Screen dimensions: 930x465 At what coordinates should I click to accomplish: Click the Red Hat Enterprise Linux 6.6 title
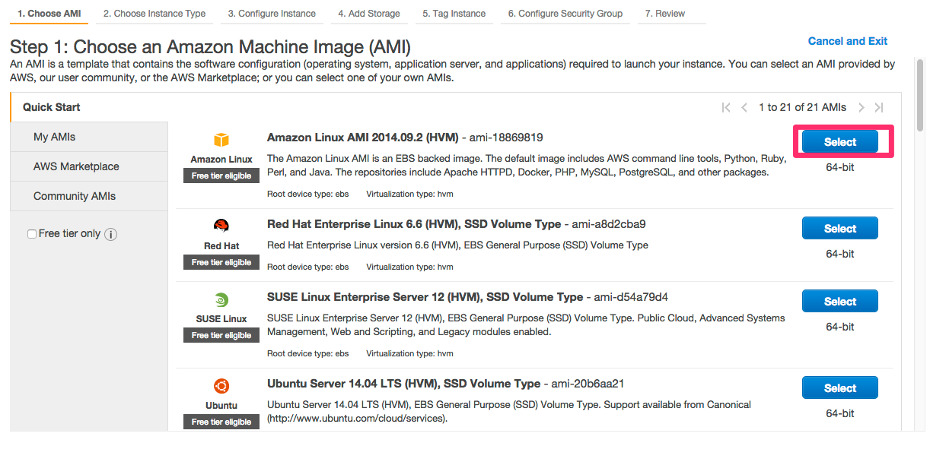414,224
